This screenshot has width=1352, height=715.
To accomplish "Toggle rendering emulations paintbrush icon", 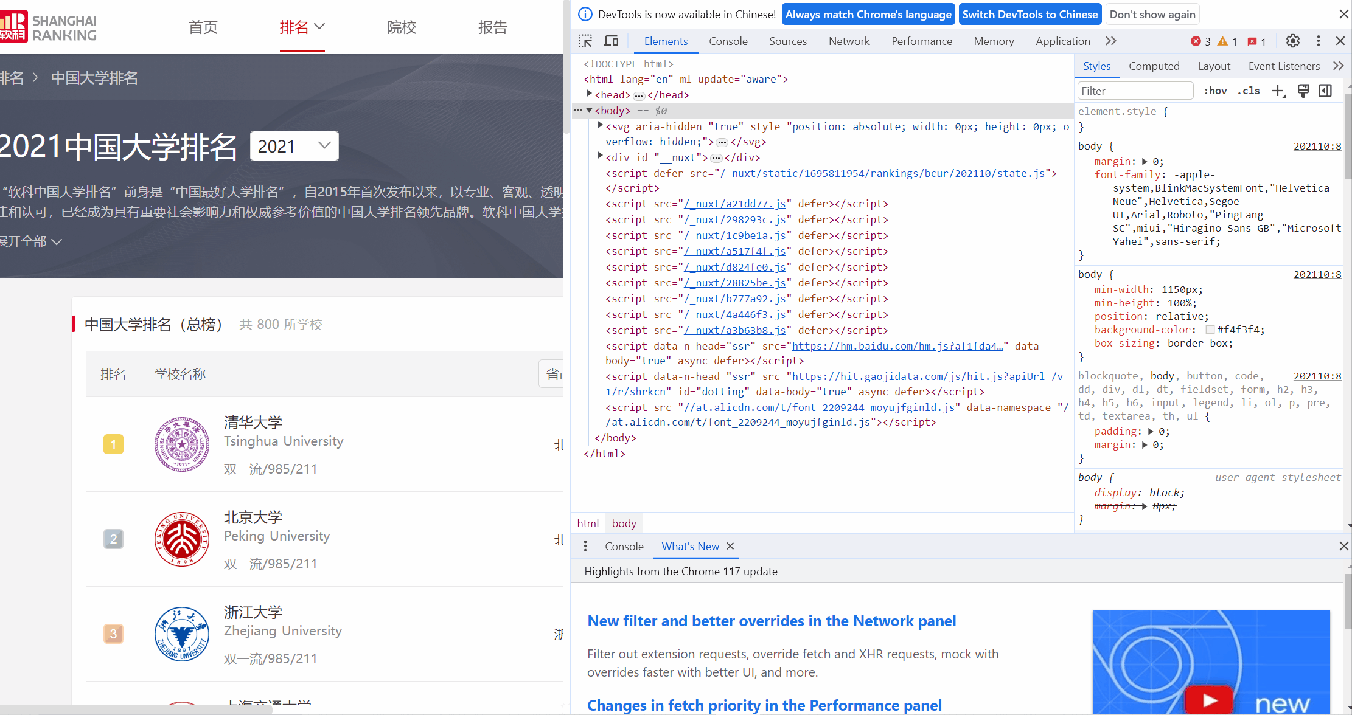I will (1303, 91).
